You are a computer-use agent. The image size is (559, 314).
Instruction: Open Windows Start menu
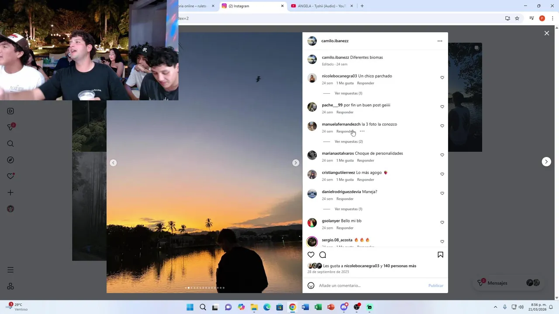tap(190, 307)
